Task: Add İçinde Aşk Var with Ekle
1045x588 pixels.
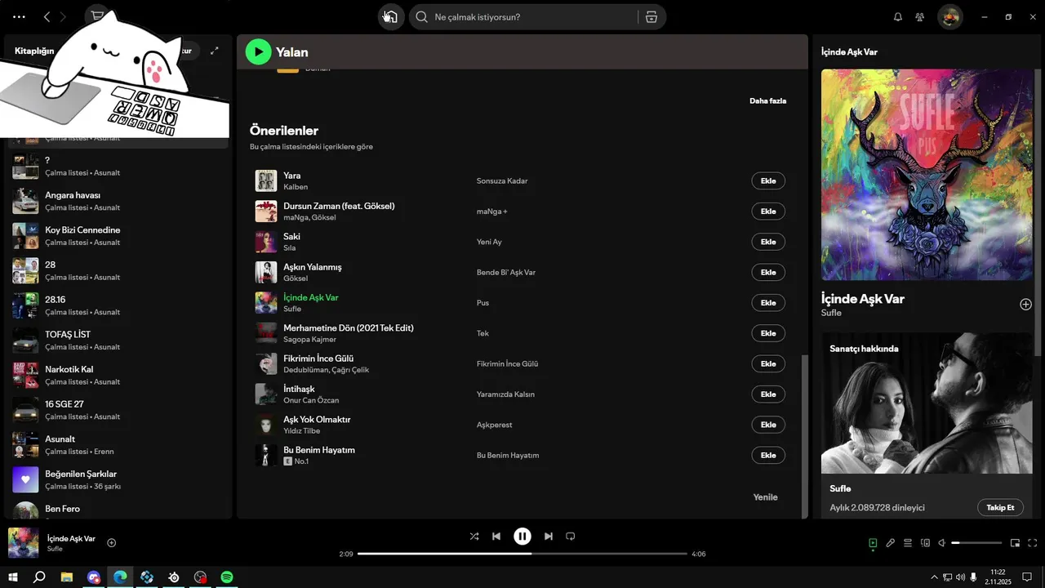Action: 768,303
